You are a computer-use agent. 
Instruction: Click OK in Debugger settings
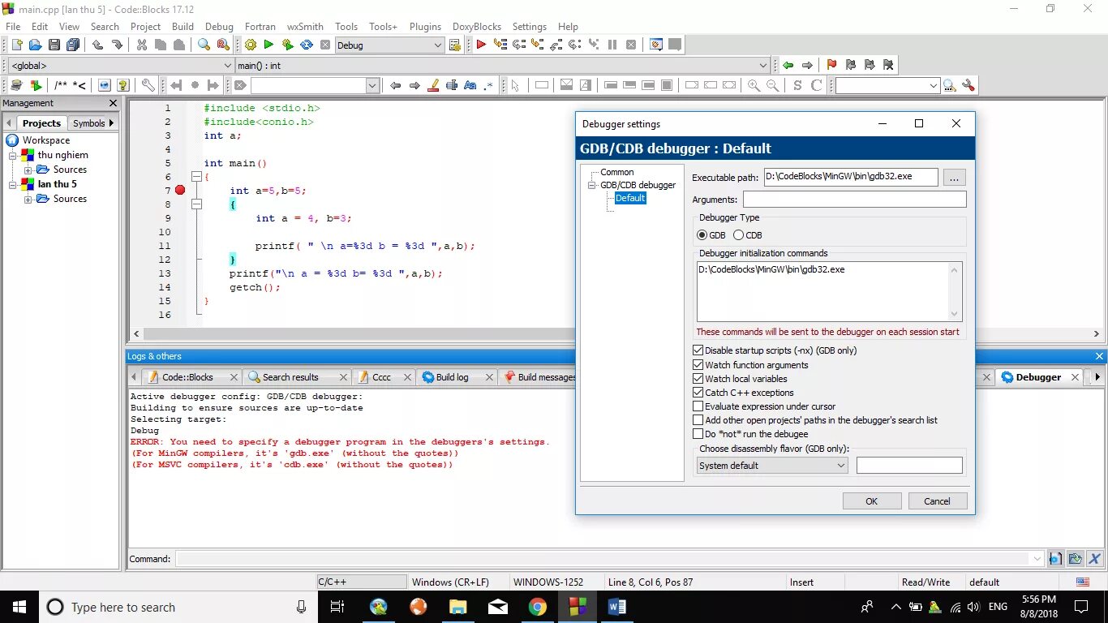click(x=871, y=501)
